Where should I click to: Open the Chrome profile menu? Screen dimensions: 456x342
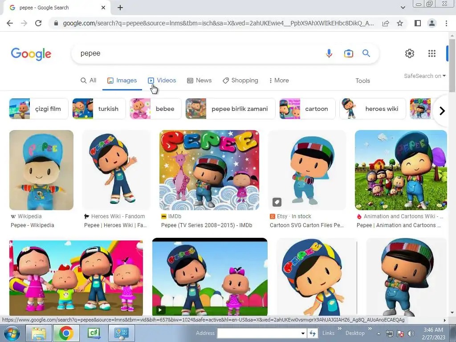[x=432, y=23]
